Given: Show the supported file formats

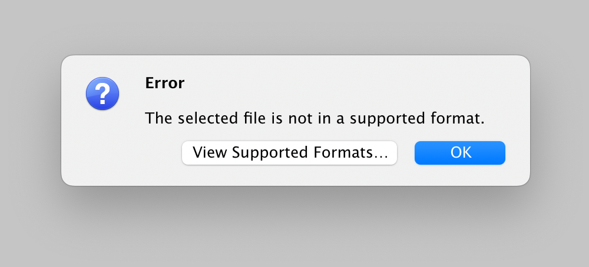Looking at the screenshot, I should (x=289, y=153).
